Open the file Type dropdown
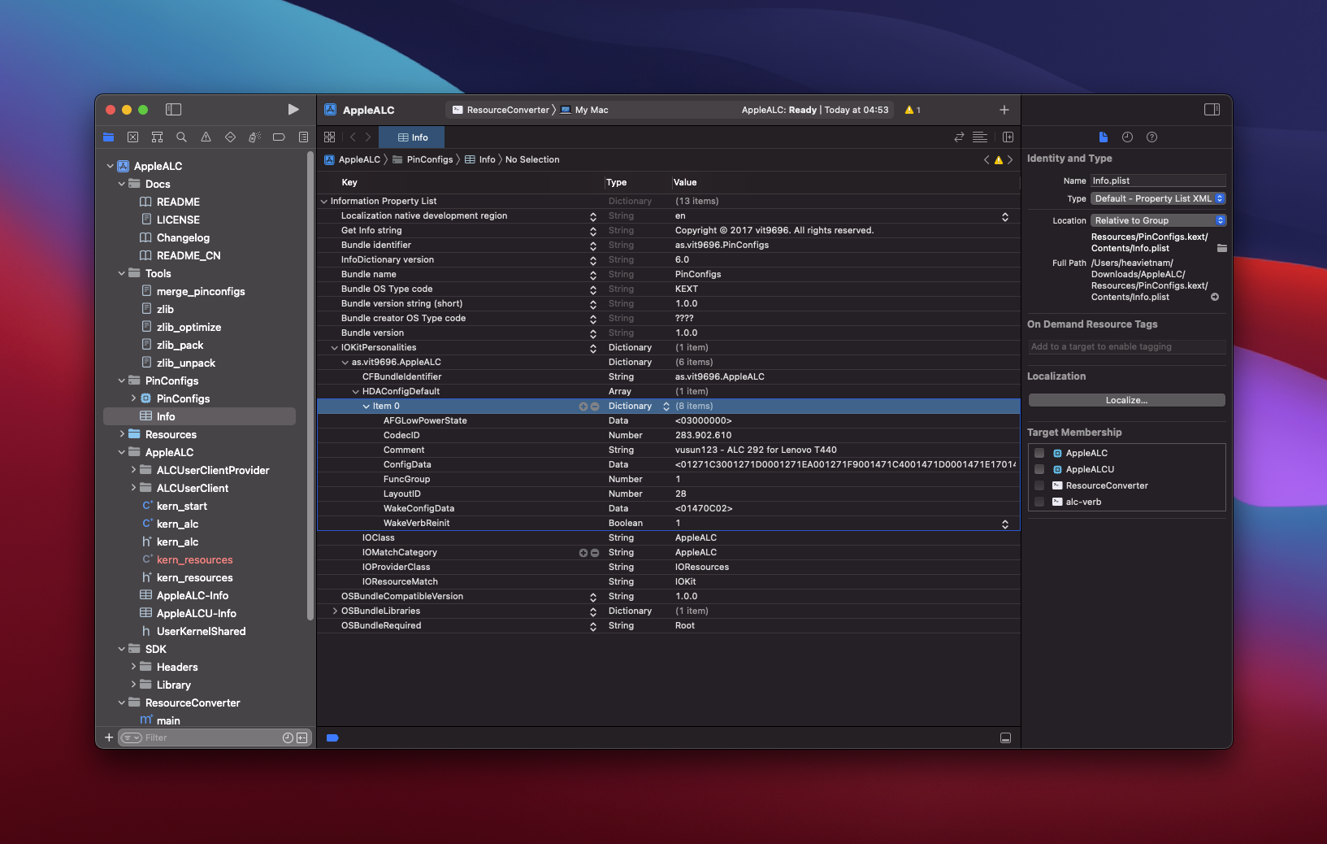 click(1158, 199)
